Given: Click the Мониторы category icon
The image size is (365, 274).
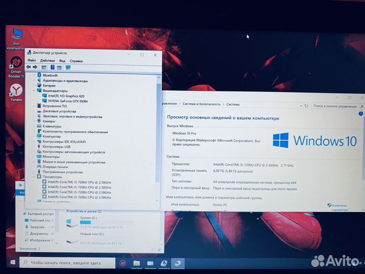Looking at the screenshot, I should click(x=39, y=157).
